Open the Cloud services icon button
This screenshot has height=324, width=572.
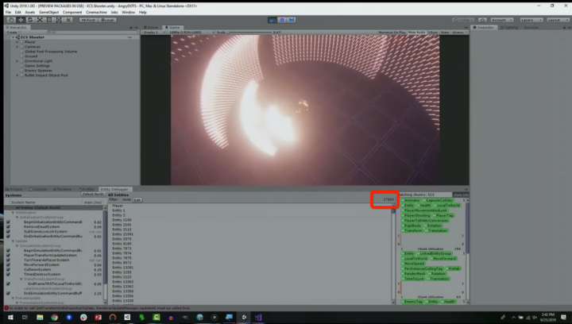pyautogui.click(x=482, y=20)
